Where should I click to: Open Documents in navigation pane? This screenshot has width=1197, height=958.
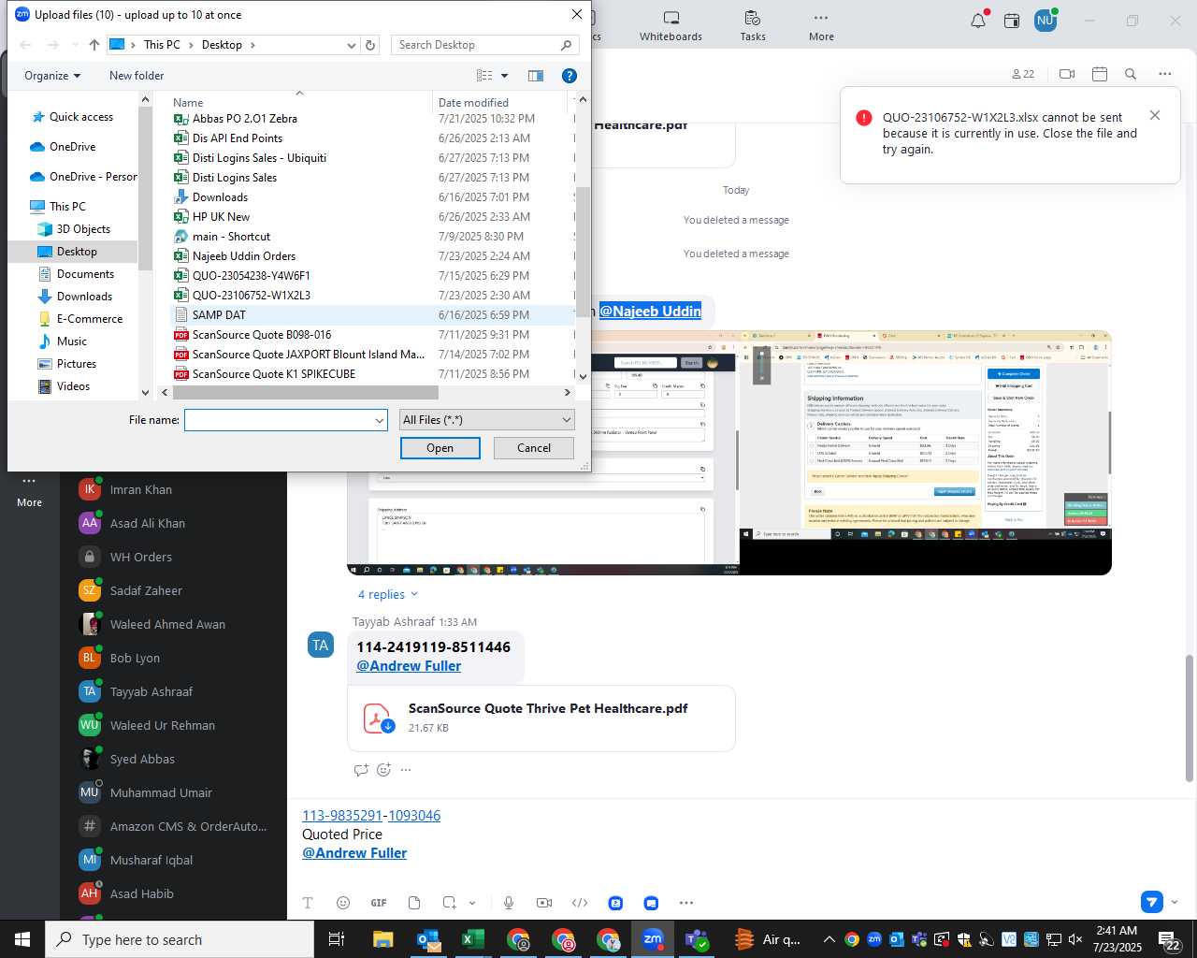85,274
